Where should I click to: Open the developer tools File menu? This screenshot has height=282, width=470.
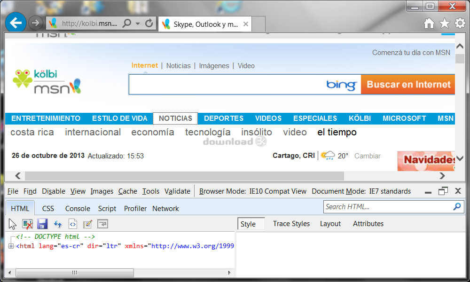click(13, 191)
